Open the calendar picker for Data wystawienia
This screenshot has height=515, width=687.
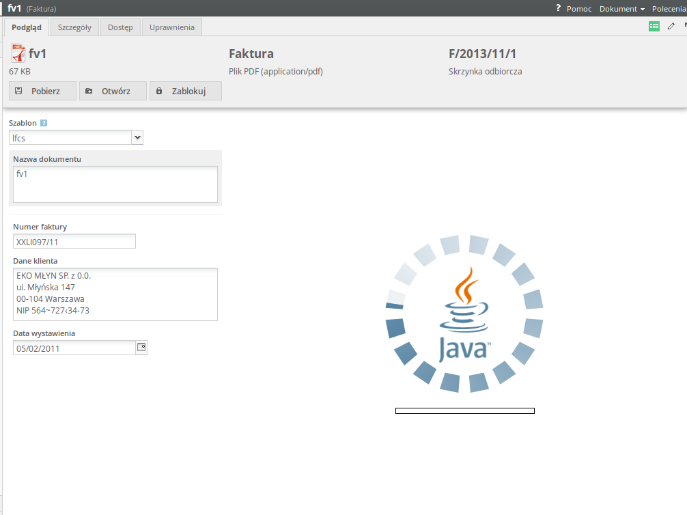[141, 348]
